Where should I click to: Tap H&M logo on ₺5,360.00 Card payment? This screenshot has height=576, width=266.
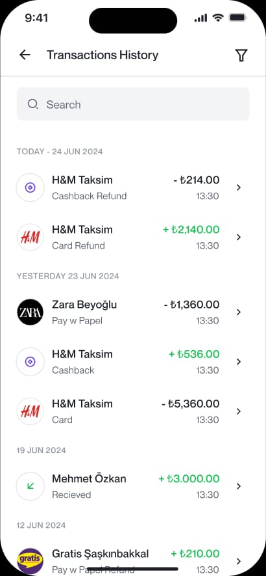click(x=30, y=411)
